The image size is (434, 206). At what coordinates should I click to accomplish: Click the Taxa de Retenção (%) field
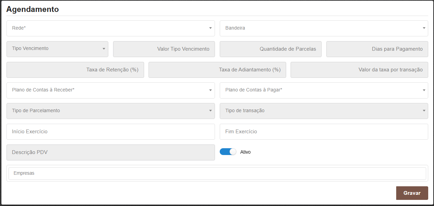(75, 70)
